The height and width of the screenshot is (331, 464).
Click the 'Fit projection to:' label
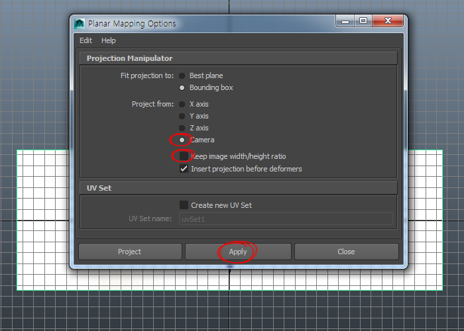(147, 75)
